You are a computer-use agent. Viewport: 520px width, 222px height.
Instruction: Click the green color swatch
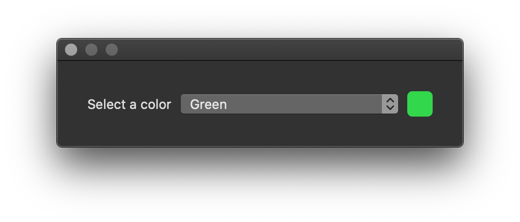tap(420, 104)
